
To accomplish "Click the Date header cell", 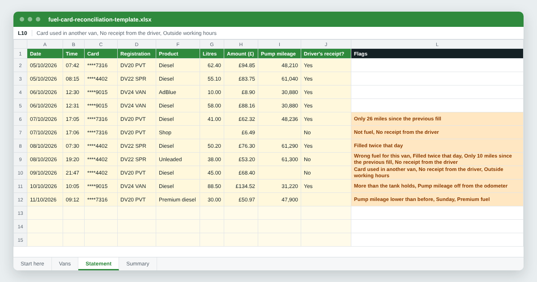I will pos(45,54).
